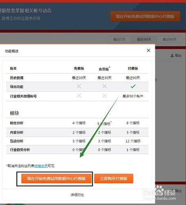Click 免费版 cross icon in 行业相关微博帐号 row

tap(79, 96)
